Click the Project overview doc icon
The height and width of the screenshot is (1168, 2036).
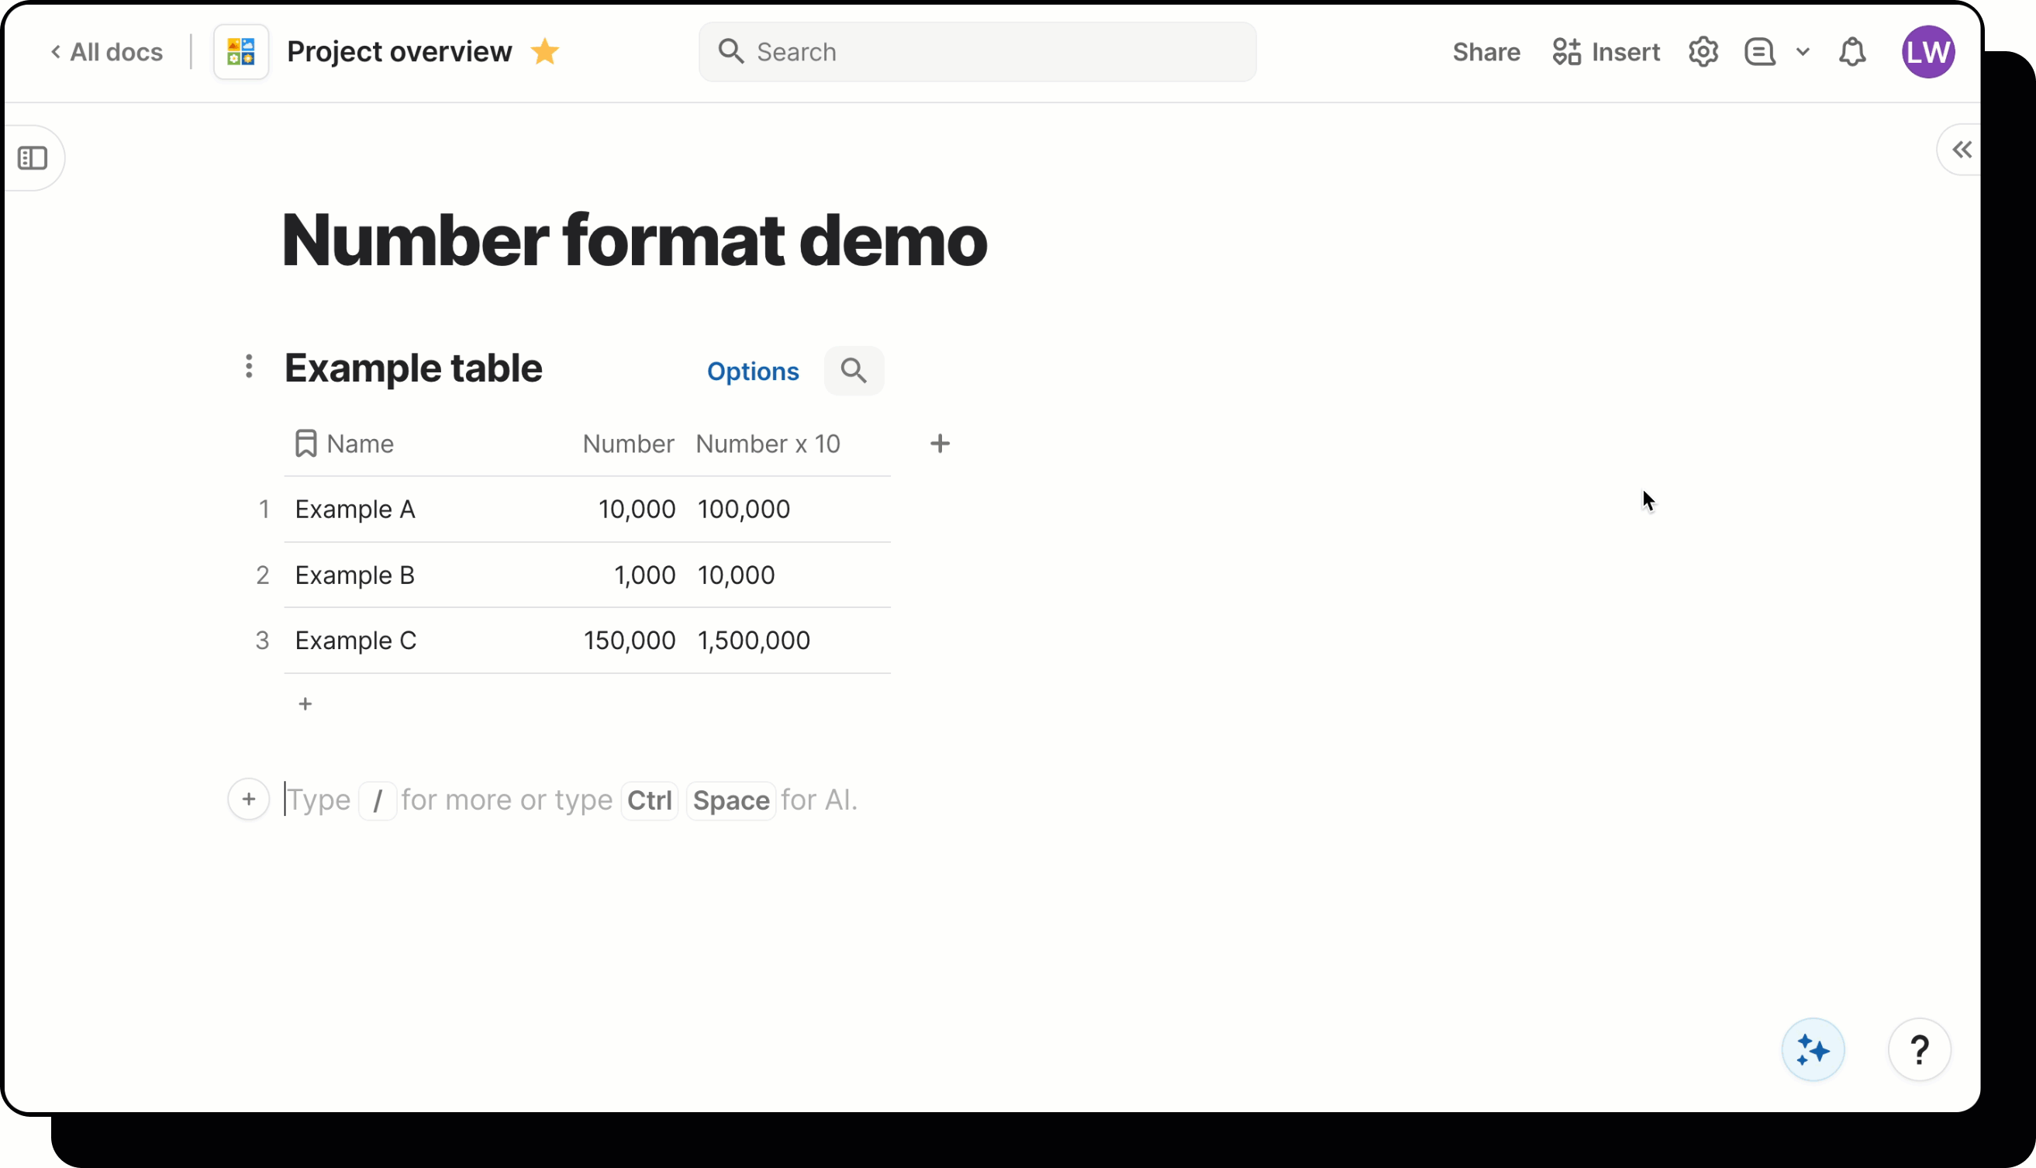pos(240,52)
